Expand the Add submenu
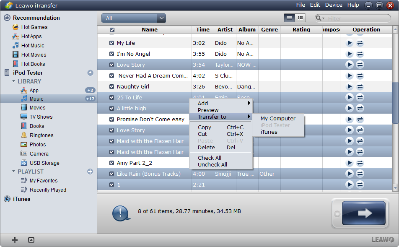This screenshot has width=399, height=247. tap(221, 103)
